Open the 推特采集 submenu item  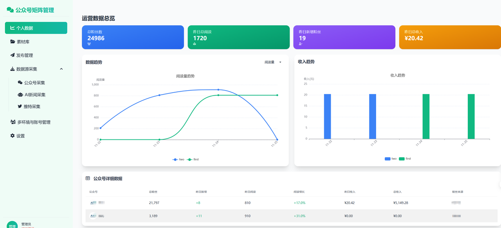pos(32,106)
